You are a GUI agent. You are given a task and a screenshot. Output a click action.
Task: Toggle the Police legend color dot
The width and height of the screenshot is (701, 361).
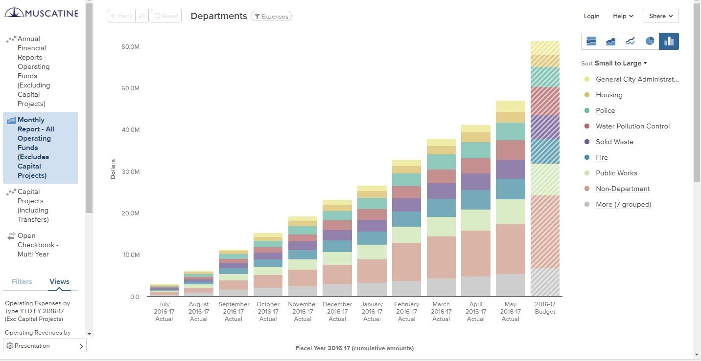point(587,111)
